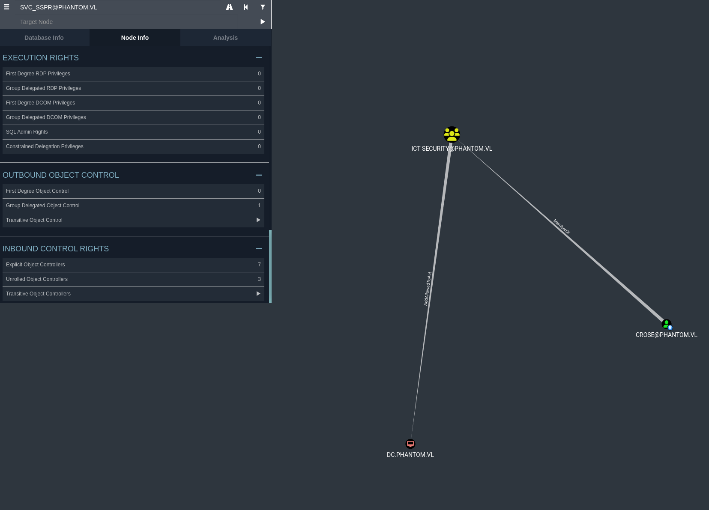
Task: Click the pathfinding road icon
Action: pos(229,7)
